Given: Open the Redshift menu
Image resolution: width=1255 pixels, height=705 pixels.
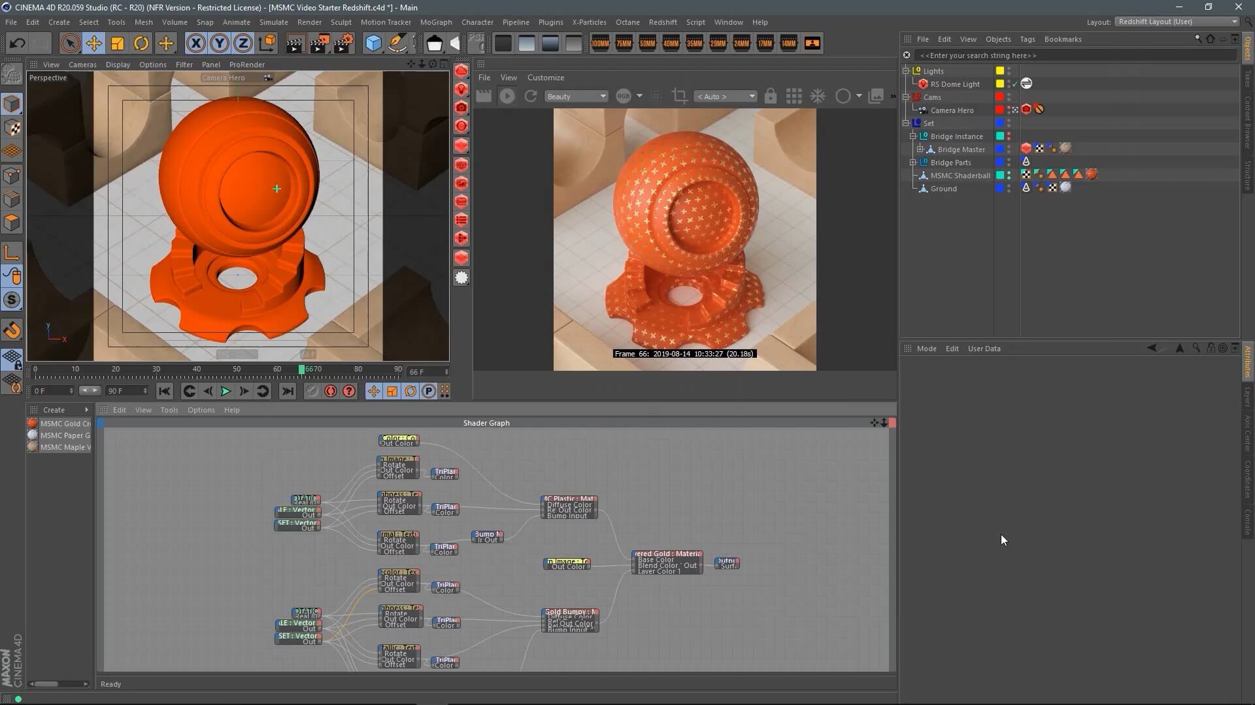Looking at the screenshot, I should pos(662,22).
